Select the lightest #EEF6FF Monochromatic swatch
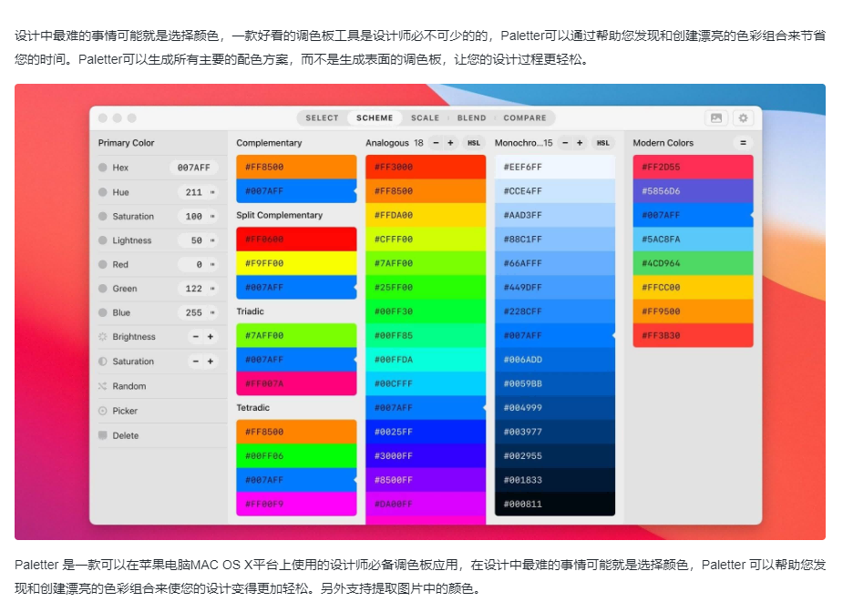 [554, 167]
